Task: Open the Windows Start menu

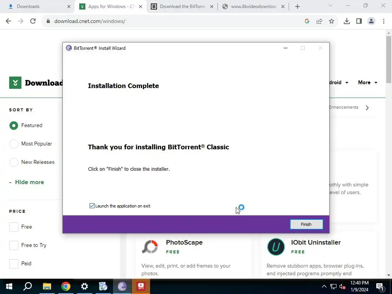Action: tap(9, 286)
